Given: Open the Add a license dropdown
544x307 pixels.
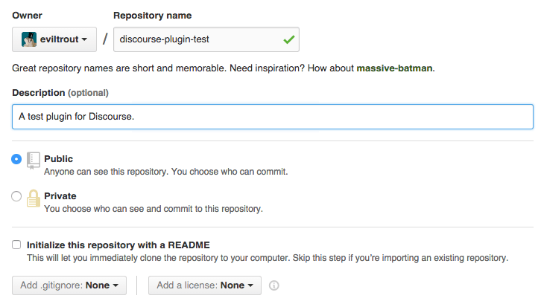Looking at the screenshot, I should [x=205, y=285].
